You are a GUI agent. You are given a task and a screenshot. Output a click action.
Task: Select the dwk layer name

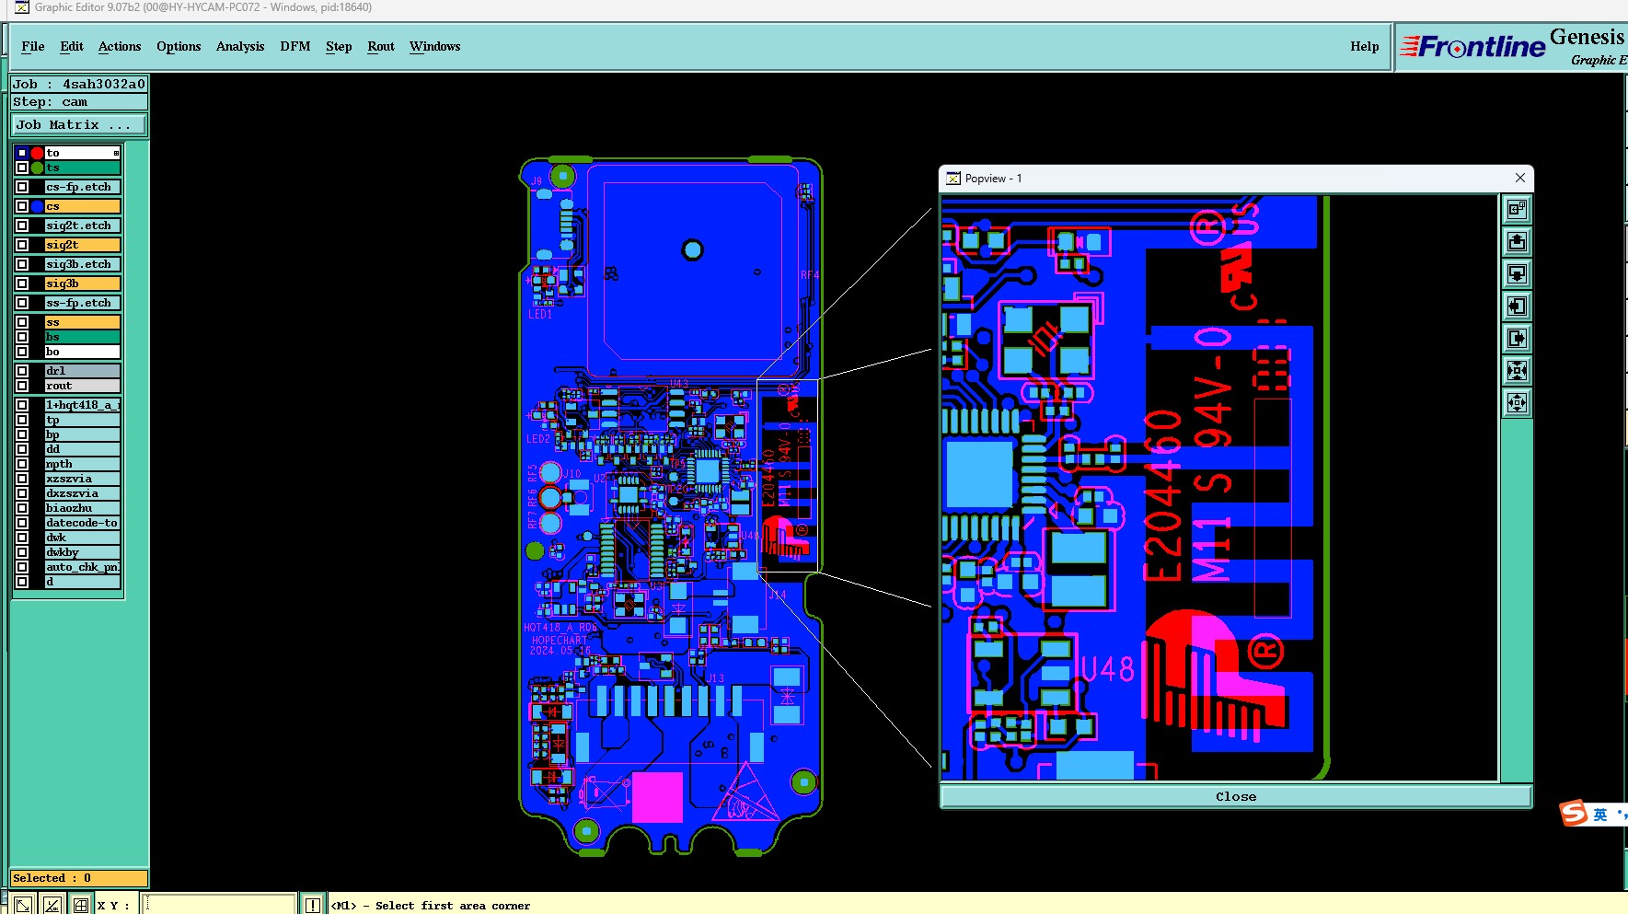pyautogui.click(x=83, y=538)
